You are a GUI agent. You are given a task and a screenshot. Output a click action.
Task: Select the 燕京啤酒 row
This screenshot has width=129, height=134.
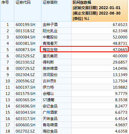(x=64, y=68)
